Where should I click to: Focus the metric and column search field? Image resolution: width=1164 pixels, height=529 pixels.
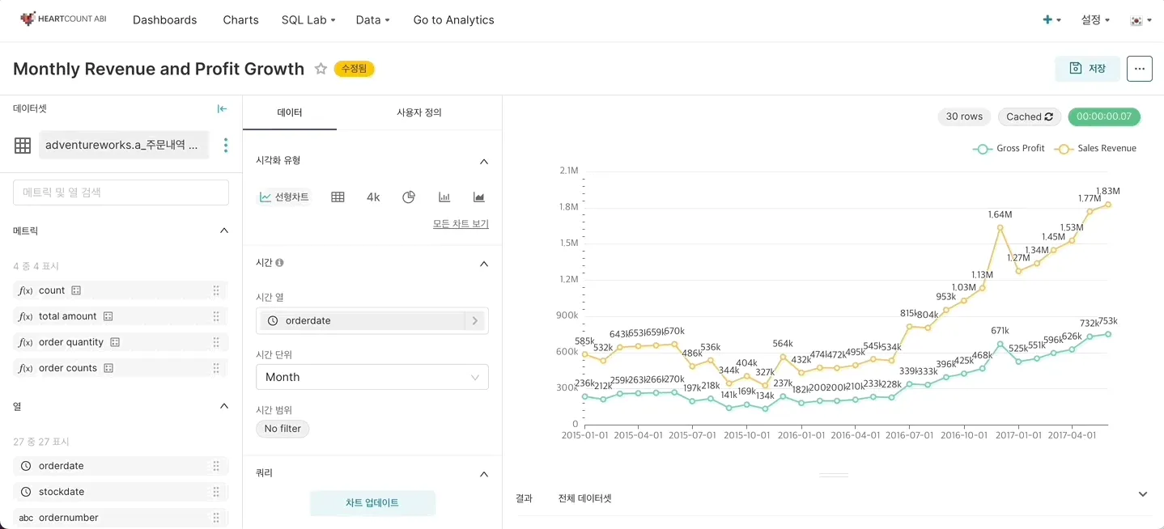point(121,193)
